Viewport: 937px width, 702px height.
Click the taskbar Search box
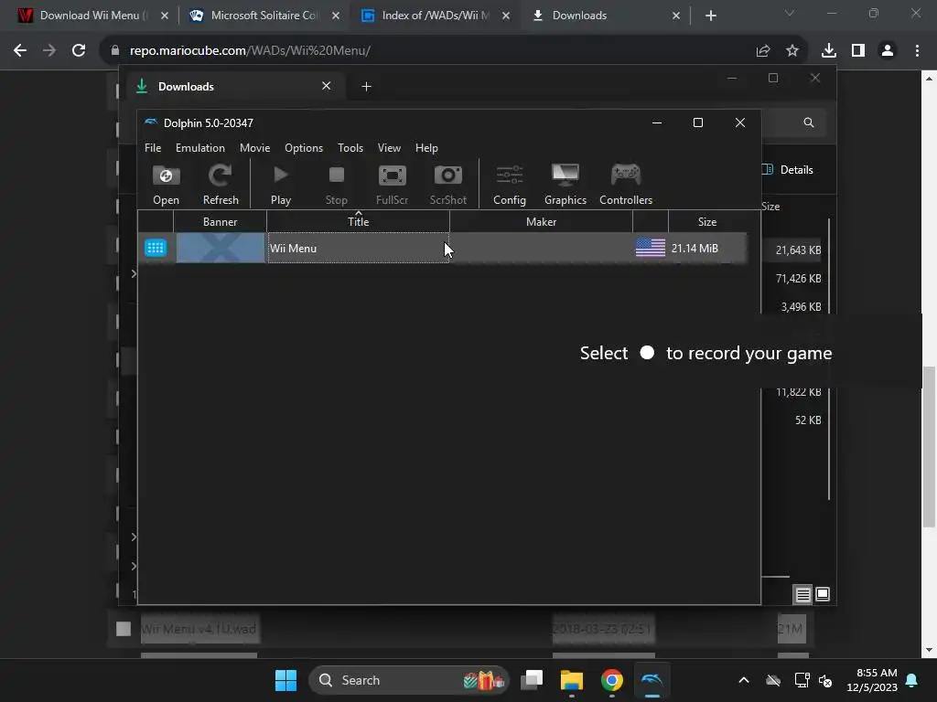pyautogui.click(x=409, y=680)
